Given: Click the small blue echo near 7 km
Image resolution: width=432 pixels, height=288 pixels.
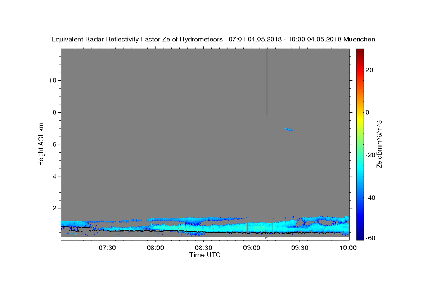Looking at the screenshot, I should [289, 129].
